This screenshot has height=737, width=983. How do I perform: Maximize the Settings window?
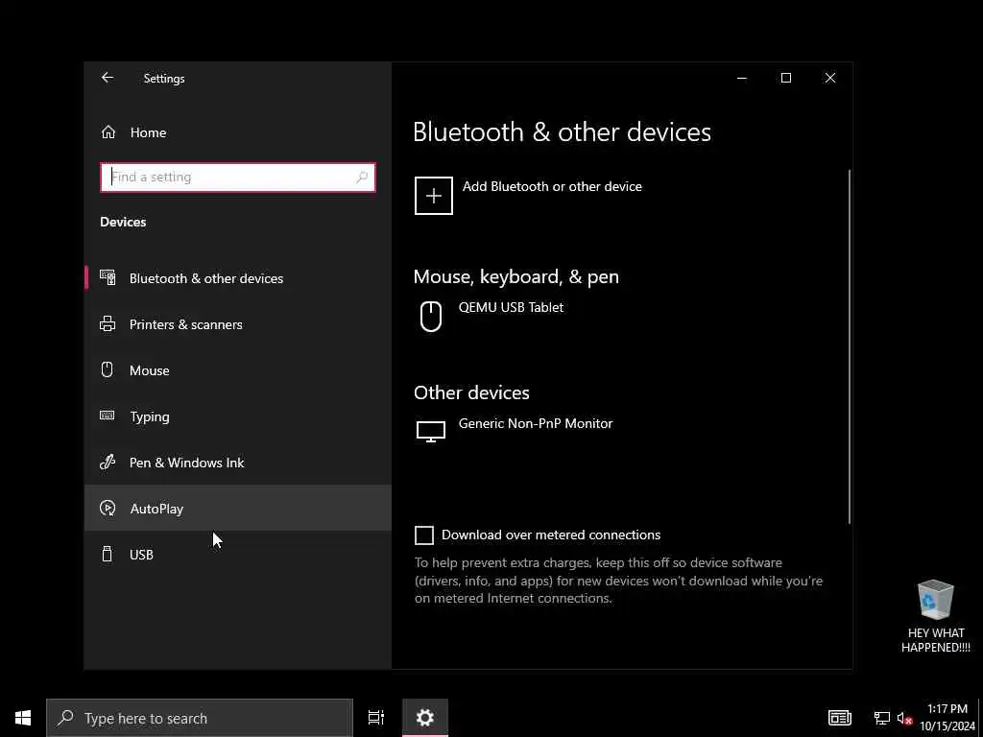786,78
